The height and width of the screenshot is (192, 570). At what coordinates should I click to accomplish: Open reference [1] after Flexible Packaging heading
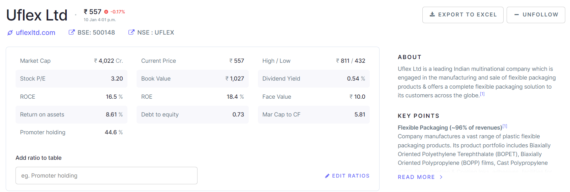(x=505, y=126)
